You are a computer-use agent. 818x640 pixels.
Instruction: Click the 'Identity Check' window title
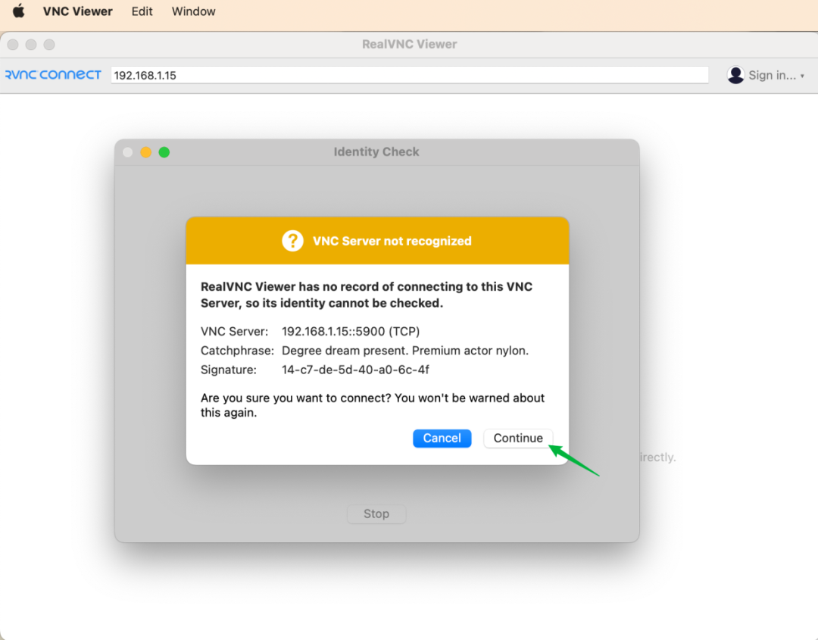376,151
